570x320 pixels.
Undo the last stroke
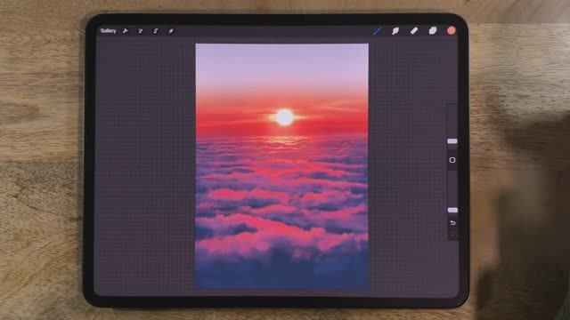452,223
